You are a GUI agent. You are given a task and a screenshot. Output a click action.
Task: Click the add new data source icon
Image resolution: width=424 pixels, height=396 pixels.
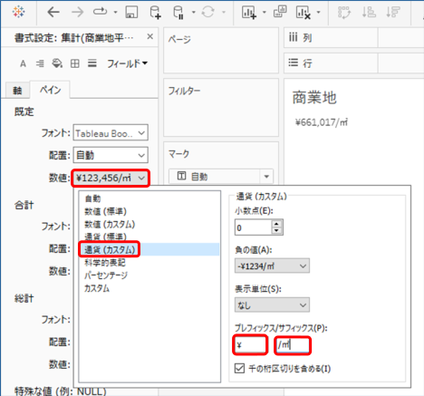pos(155,13)
